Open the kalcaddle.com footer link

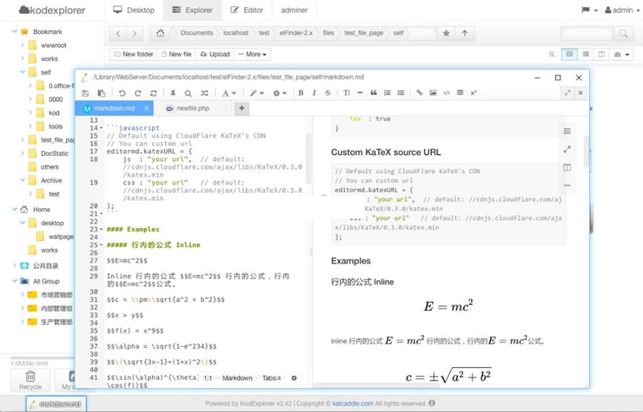tap(354, 403)
